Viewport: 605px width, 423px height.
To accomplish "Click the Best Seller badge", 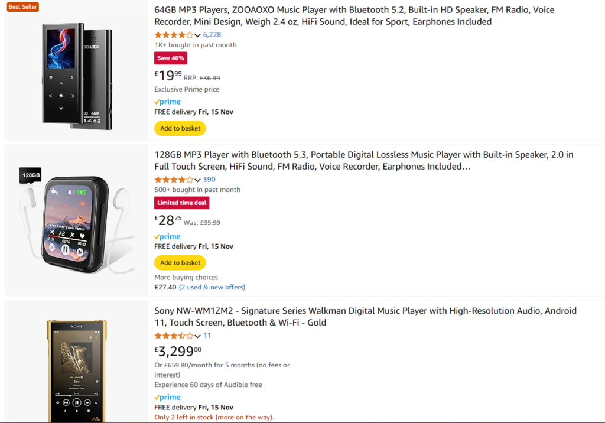I will [23, 6].
